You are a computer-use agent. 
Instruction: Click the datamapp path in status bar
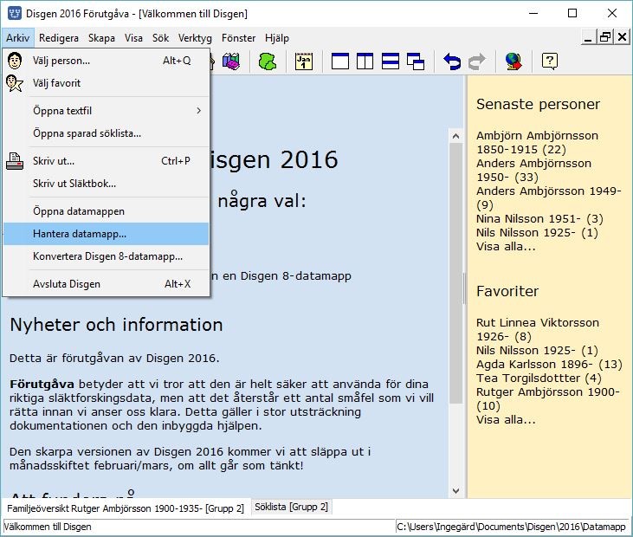click(x=511, y=527)
